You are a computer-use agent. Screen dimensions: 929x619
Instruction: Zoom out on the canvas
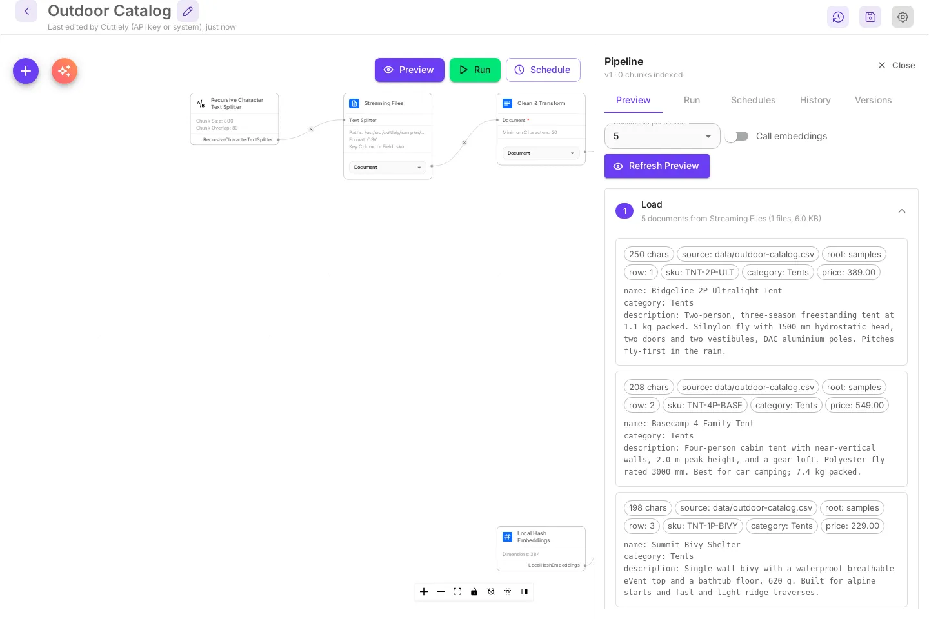(x=441, y=591)
